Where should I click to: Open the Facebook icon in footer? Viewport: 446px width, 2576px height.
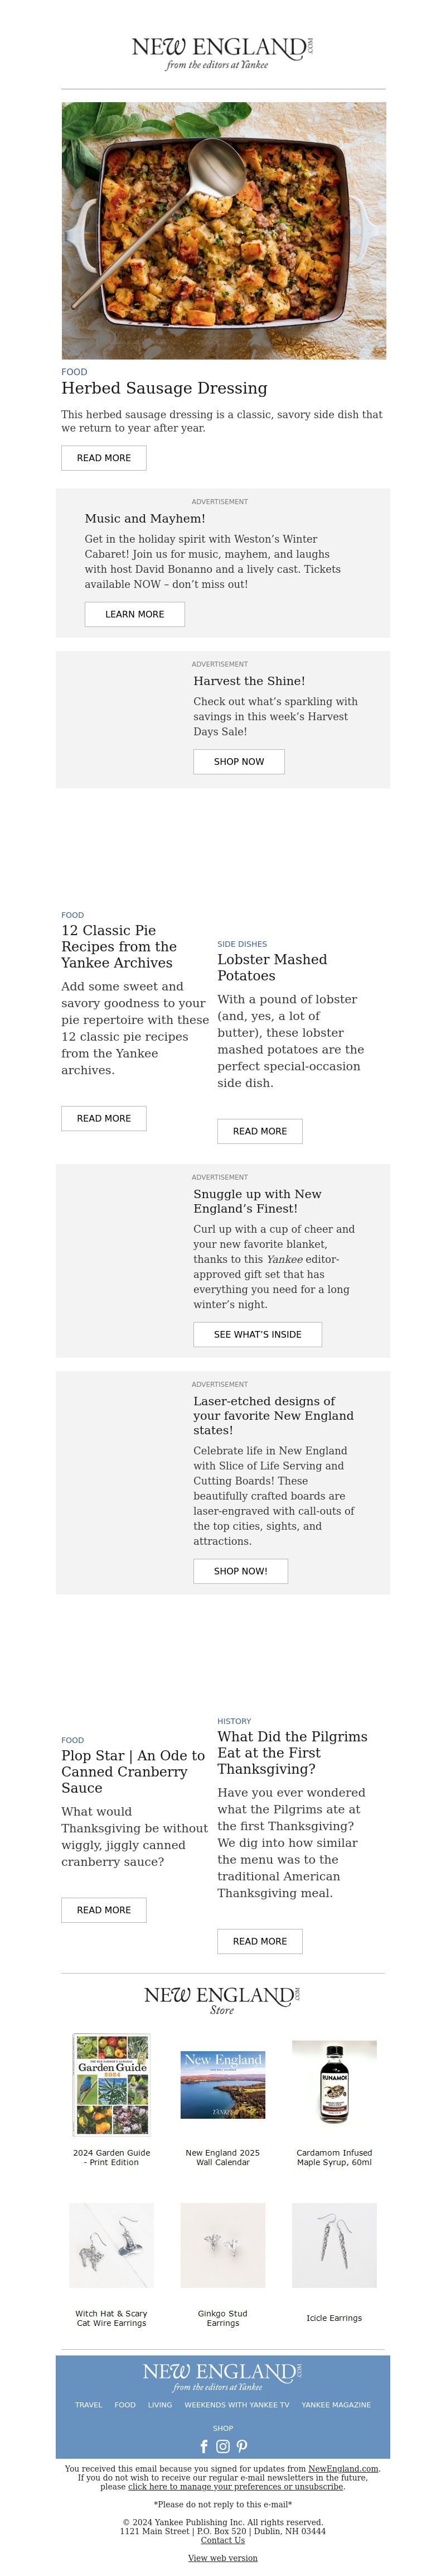pos(205,2446)
